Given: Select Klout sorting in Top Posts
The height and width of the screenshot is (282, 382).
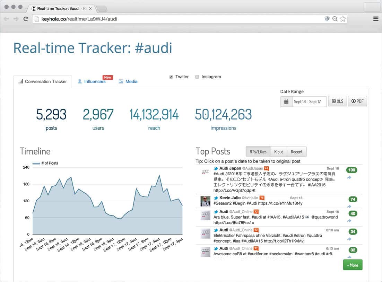Looking at the screenshot, I should pyautogui.click(x=278, y=151).
